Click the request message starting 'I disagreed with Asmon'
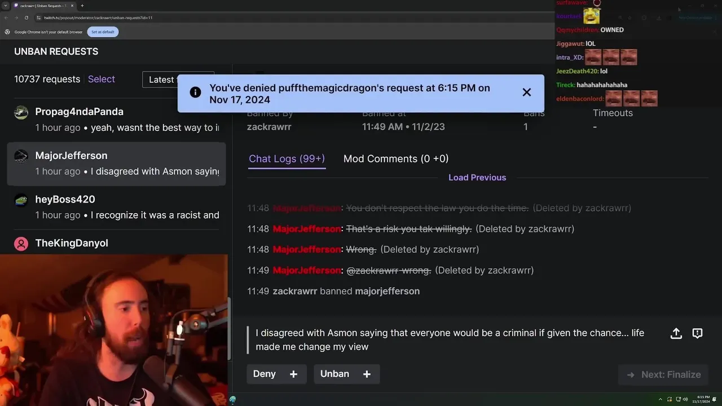The width and height of the screenshot is (722, 406). coord(450,340)
